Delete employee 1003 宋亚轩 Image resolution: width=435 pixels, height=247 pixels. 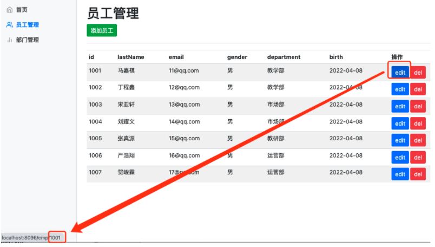pos(418,106)
